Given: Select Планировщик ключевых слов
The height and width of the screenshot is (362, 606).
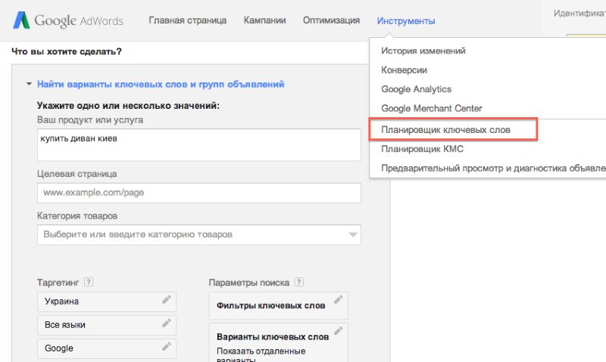Looking at the screenshot, I should coord(445,130).
